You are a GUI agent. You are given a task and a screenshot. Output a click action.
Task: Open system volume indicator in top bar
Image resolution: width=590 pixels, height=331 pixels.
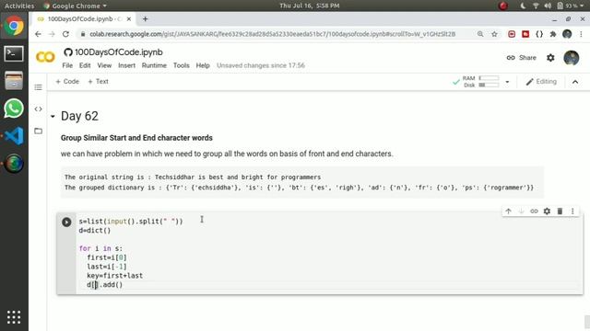(548, 6)
